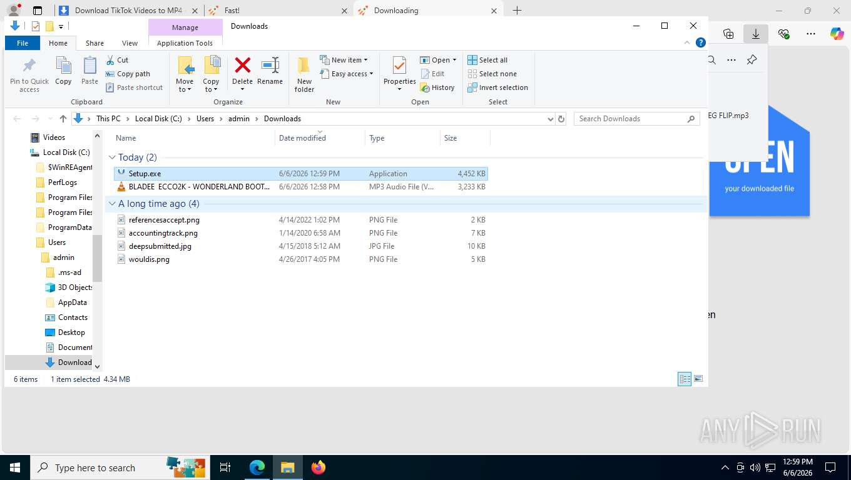Open Explorer Help question mark
Screen dimensions: 851x480
click(x=701, y=43)
